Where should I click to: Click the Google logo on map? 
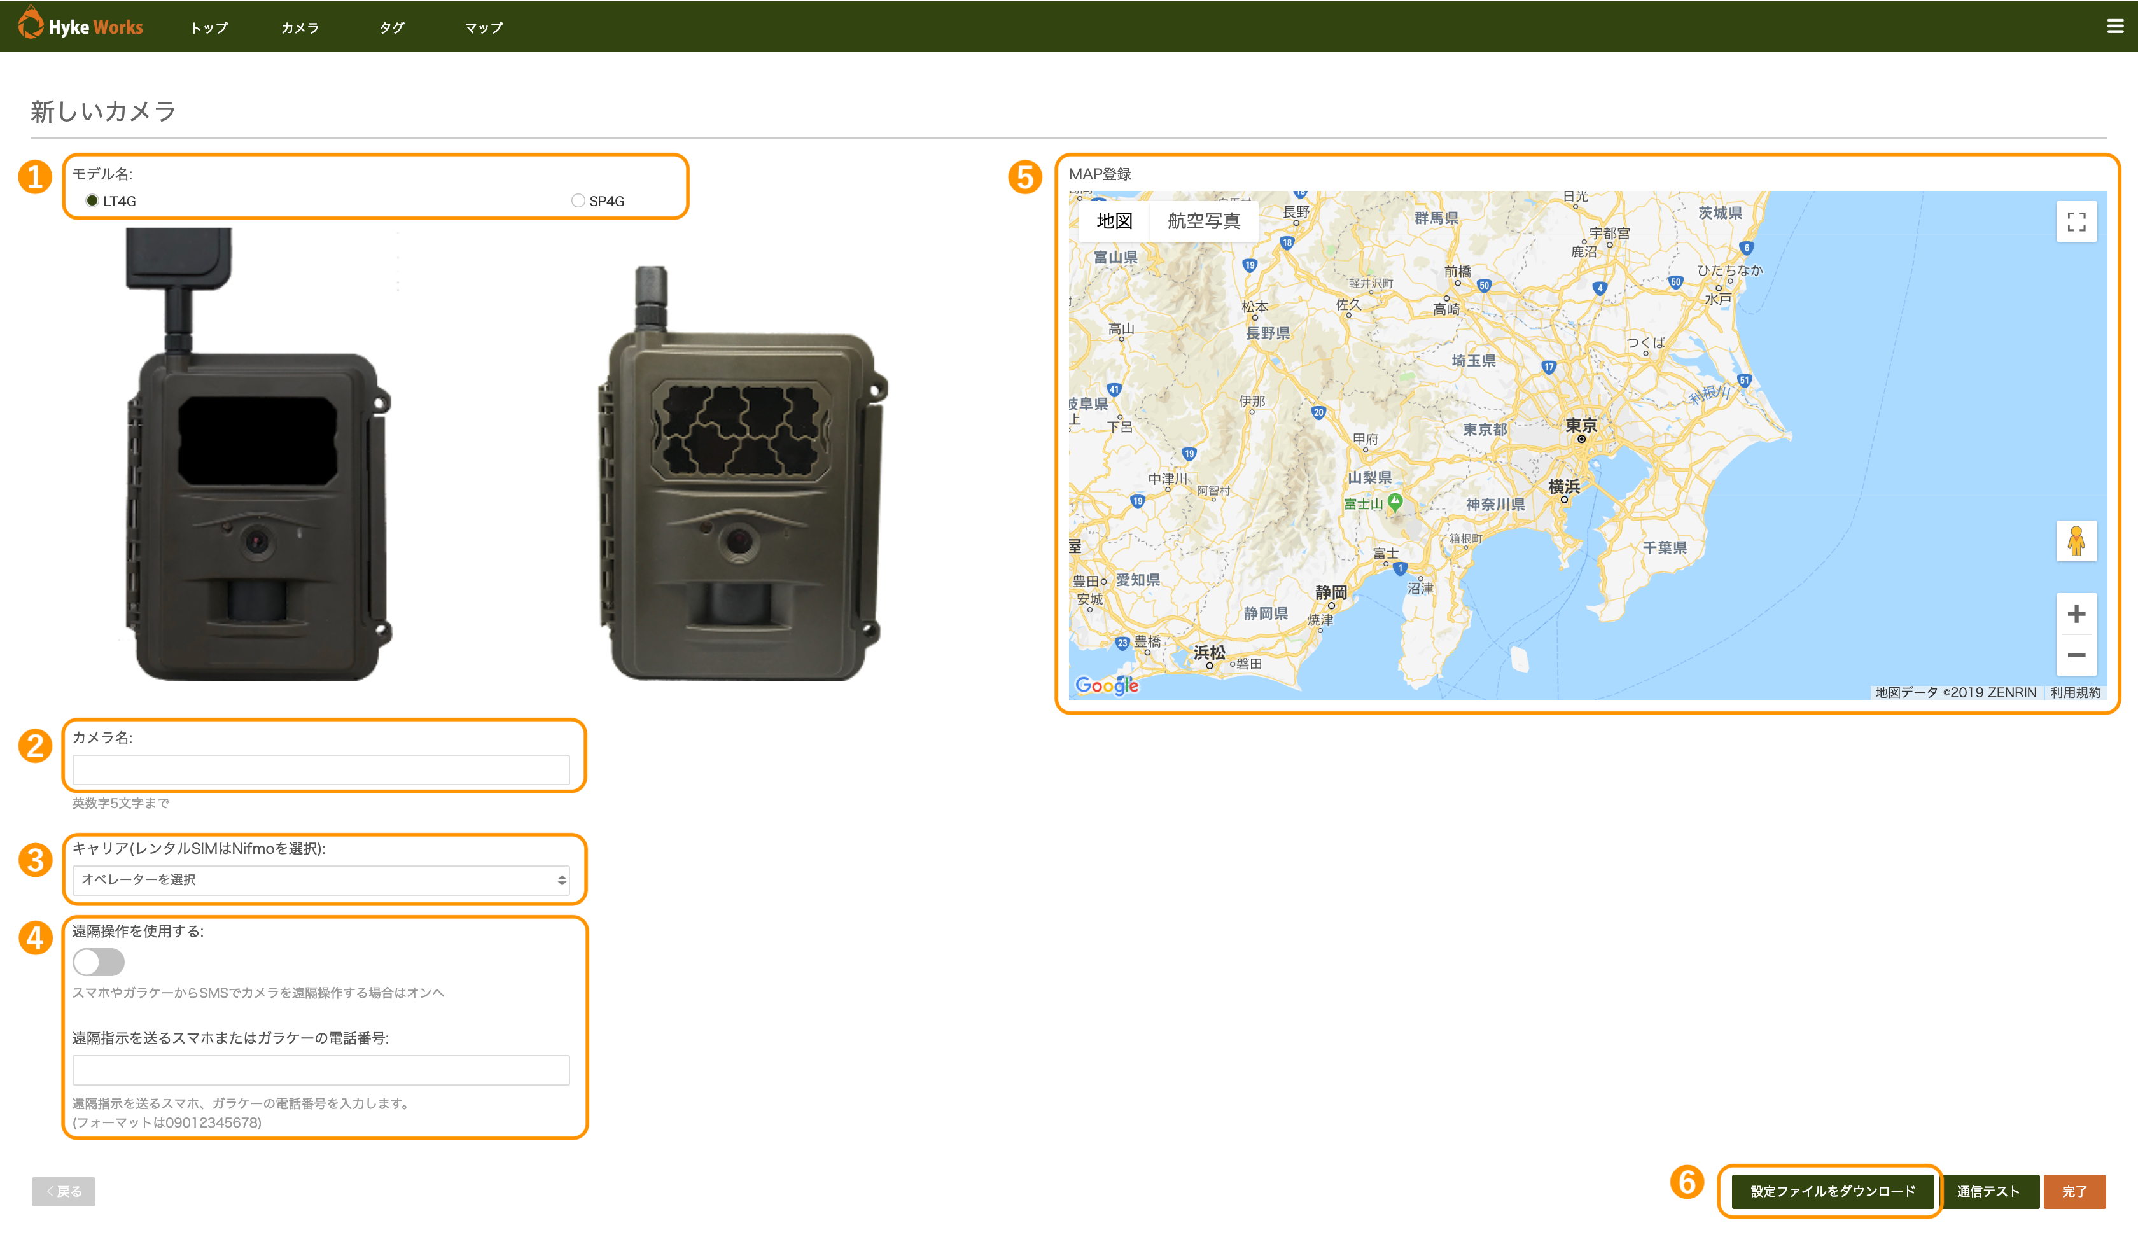tap(1107, 685)
